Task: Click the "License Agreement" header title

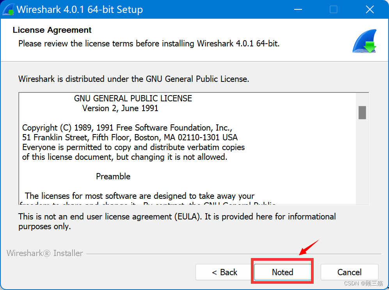Action: (52, 30)
